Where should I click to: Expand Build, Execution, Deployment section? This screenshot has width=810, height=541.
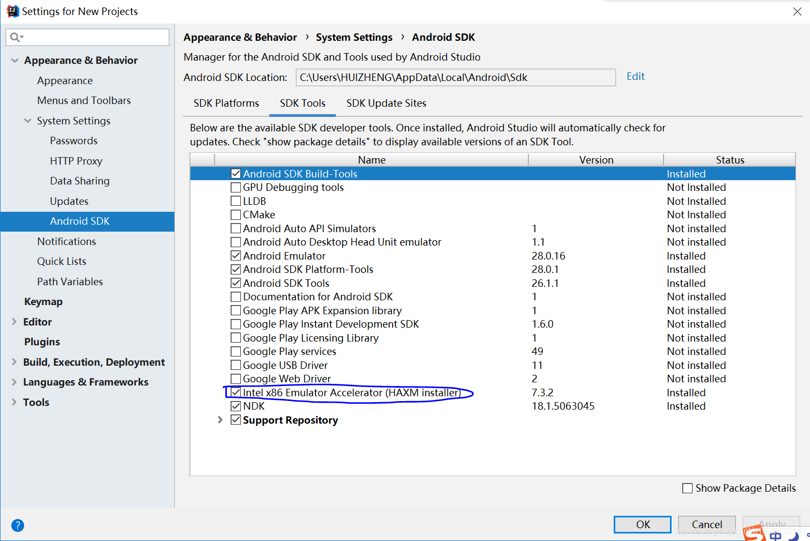[14, 362]
